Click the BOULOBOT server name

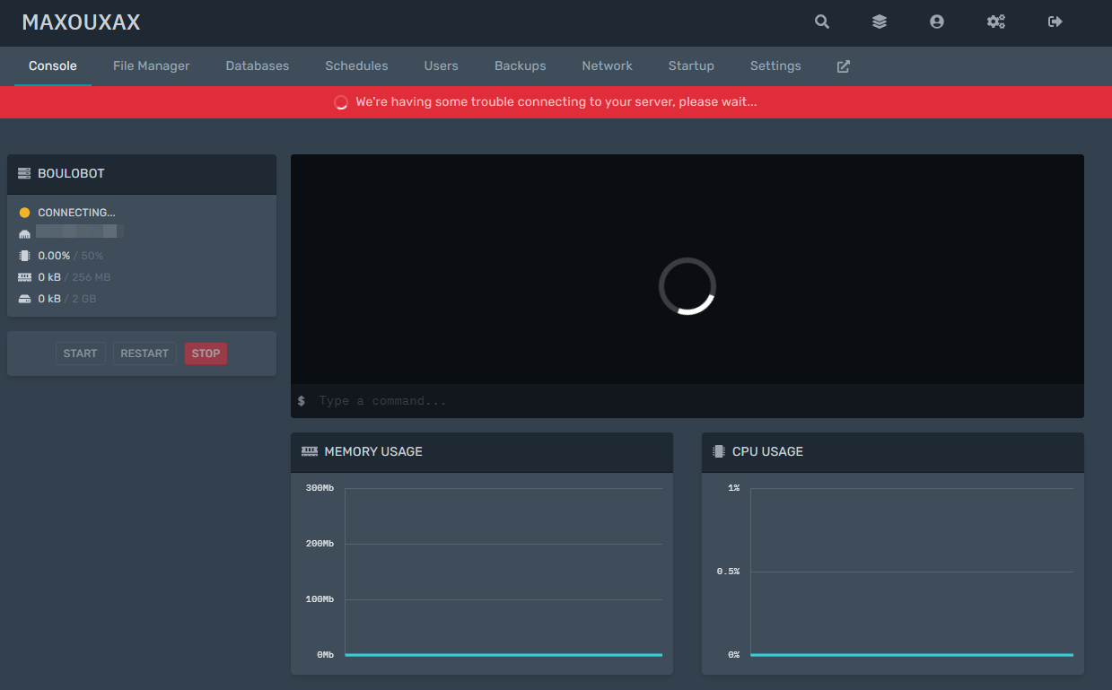pos(71,173)
